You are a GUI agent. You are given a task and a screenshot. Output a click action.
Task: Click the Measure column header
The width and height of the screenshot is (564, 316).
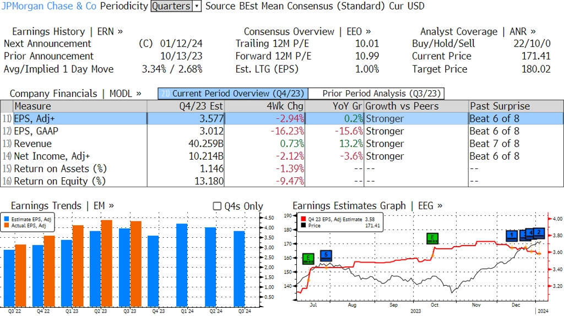click(x=80, y=106)
